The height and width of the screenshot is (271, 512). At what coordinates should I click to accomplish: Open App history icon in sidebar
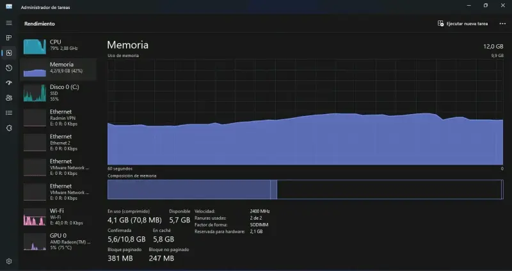[x=9, y=68]
